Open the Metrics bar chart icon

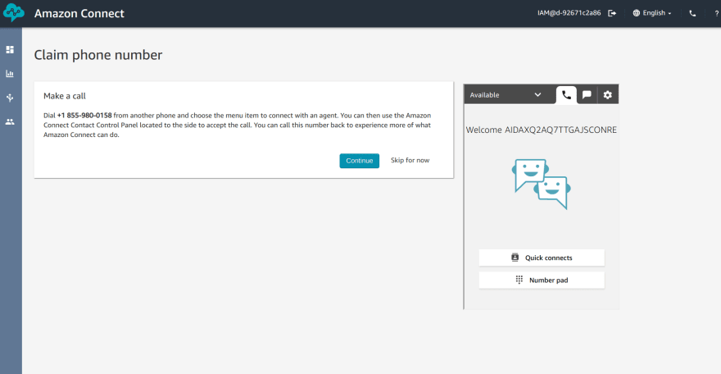[x=10, y=74]
